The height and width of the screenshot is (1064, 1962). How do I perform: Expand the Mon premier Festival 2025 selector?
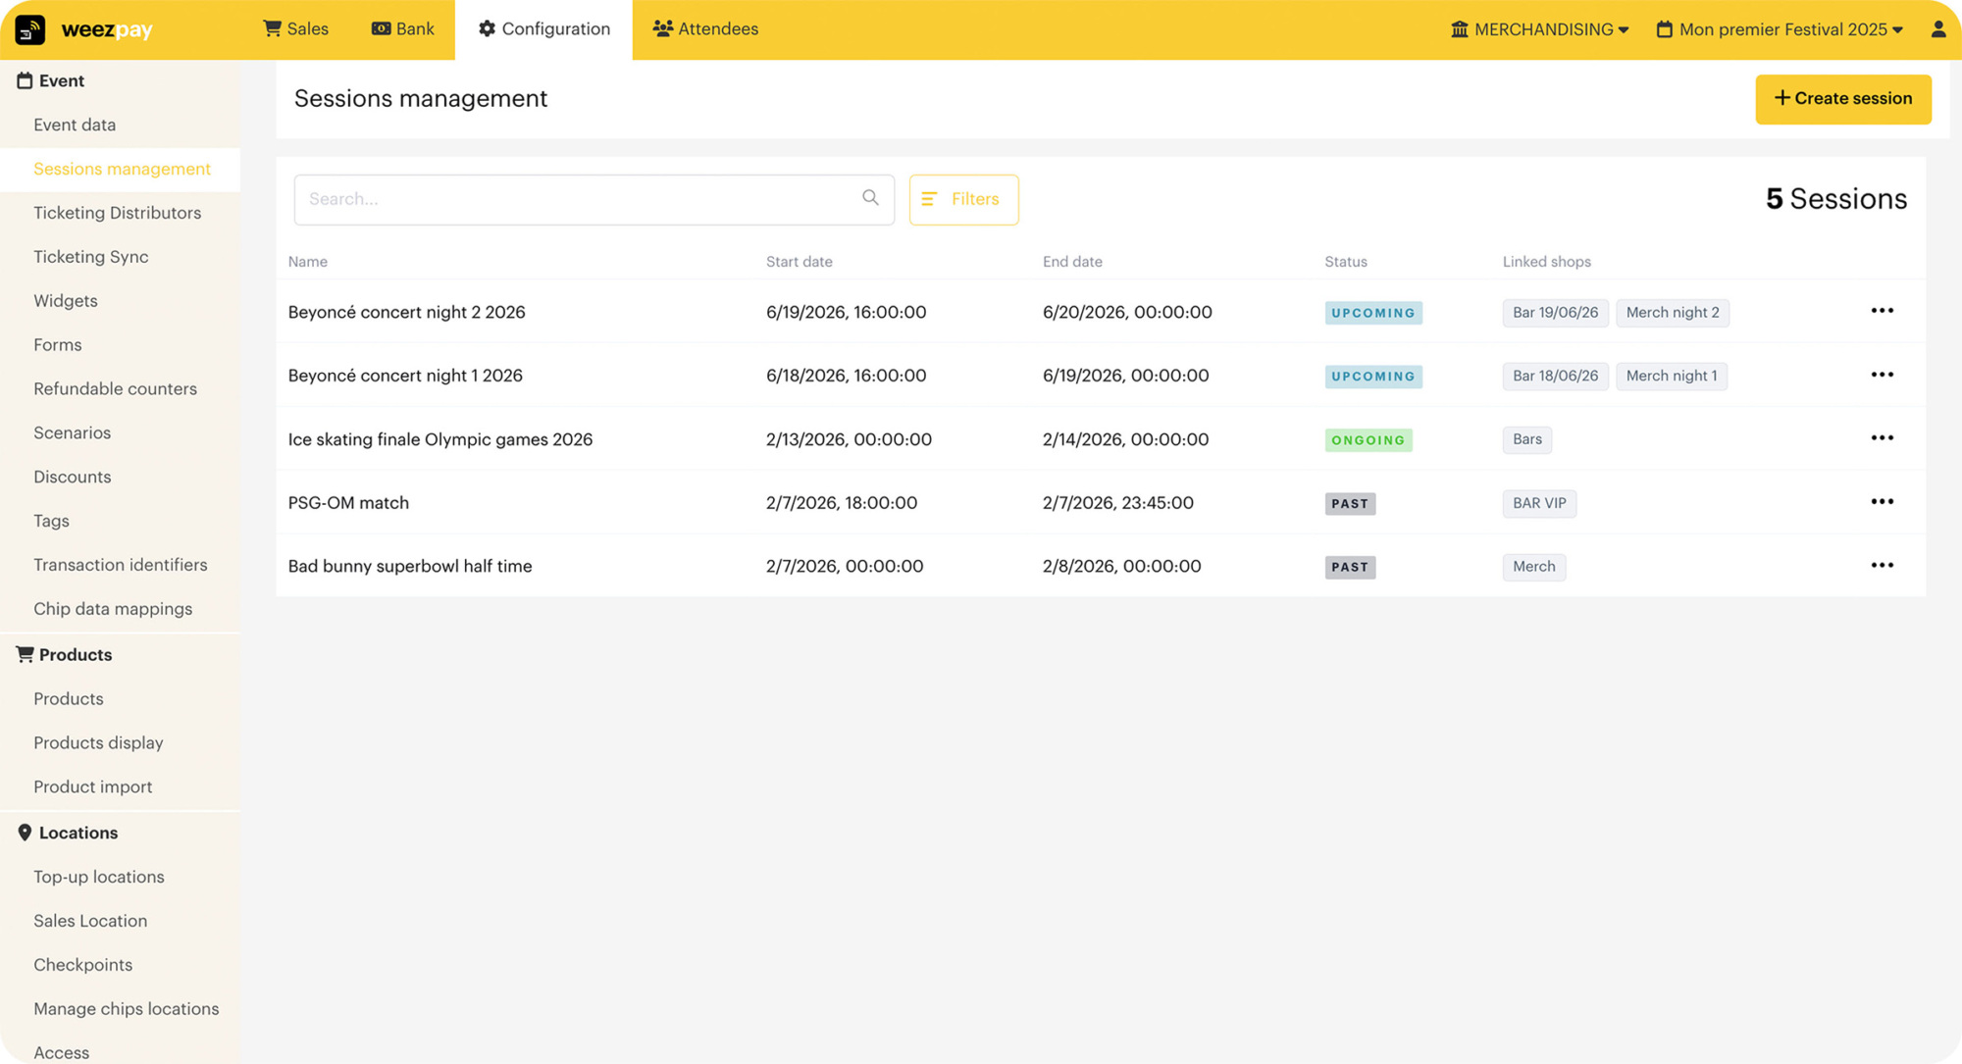coord(1781,29)
